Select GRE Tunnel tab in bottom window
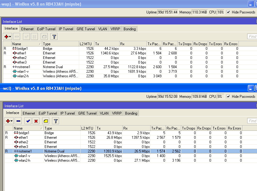 pyautogui.click(x=87, y=113)
